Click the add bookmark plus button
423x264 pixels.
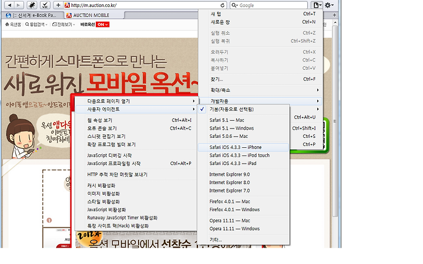58,5
